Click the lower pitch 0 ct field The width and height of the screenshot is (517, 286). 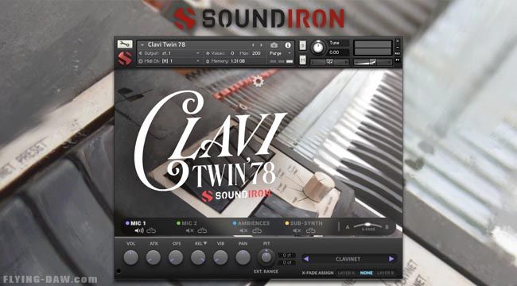(286, 263)
